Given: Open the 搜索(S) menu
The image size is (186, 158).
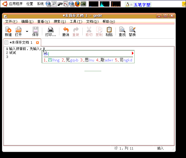Looking at the screenshot, I should tap(60, 21).
